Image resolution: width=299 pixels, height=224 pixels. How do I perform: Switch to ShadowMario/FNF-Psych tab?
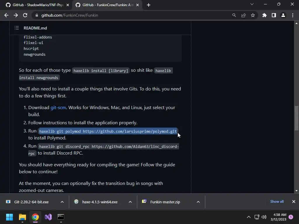click(x=36, y=5)
